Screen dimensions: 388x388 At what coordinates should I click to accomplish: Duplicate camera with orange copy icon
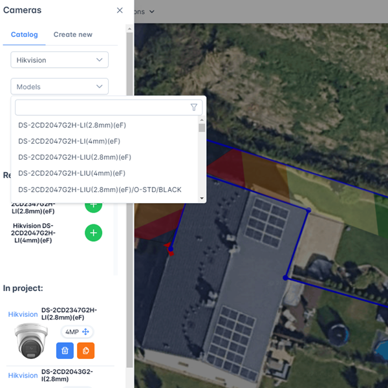pos(85,350)
